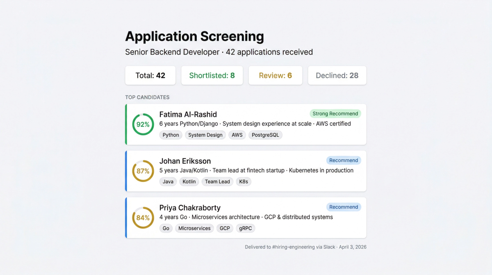Click the Kotlin skill tag
The image size is (492, 275).
click(189, 182)
